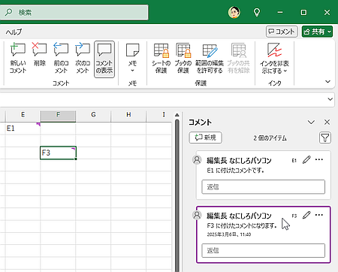
Task: Click the 削除 (Delete comment) icon
Action: click(x=40, y=55)
